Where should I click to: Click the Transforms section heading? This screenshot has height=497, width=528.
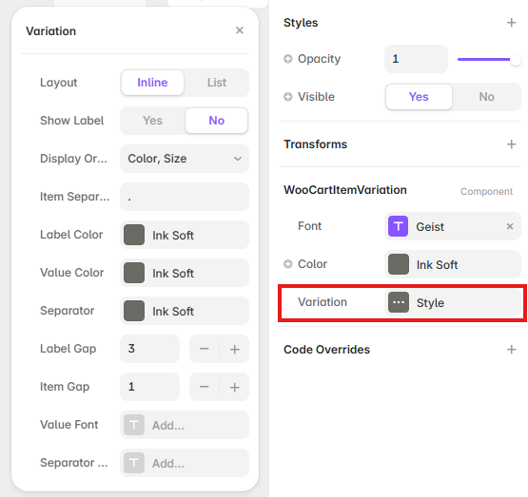click(x=315, y=144)
